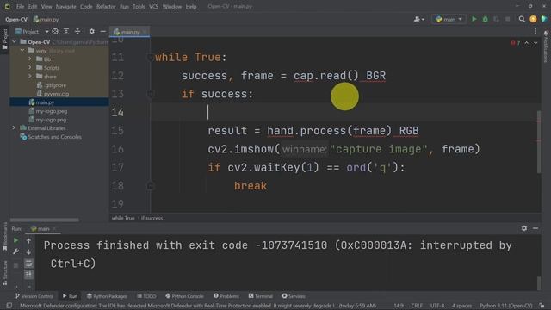Click the editor vertical scrollbar

pyautogui.click(x=539, y=141)
